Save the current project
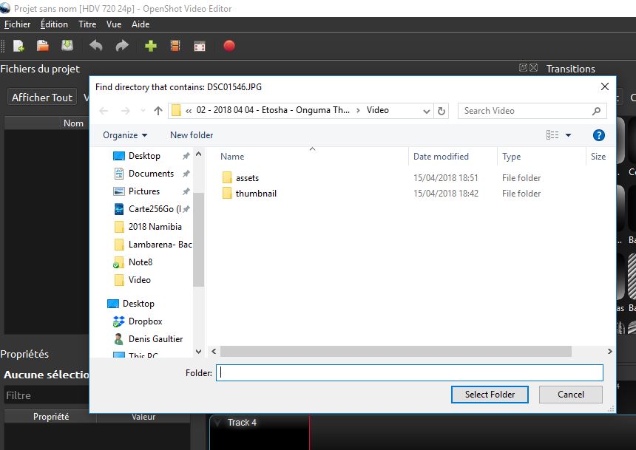 66,45
